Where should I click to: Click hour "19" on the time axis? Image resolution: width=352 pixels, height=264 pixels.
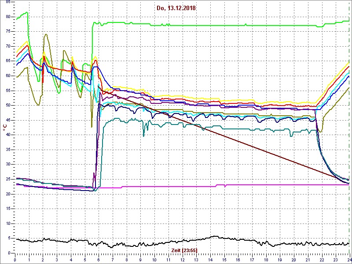(280, 259)
